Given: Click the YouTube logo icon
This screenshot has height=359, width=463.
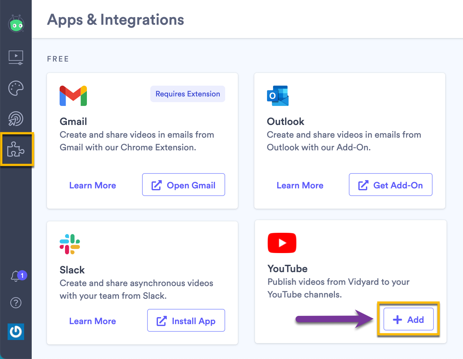Looking at the screenshot, I should pyautogui.click(x=282, y=243).
